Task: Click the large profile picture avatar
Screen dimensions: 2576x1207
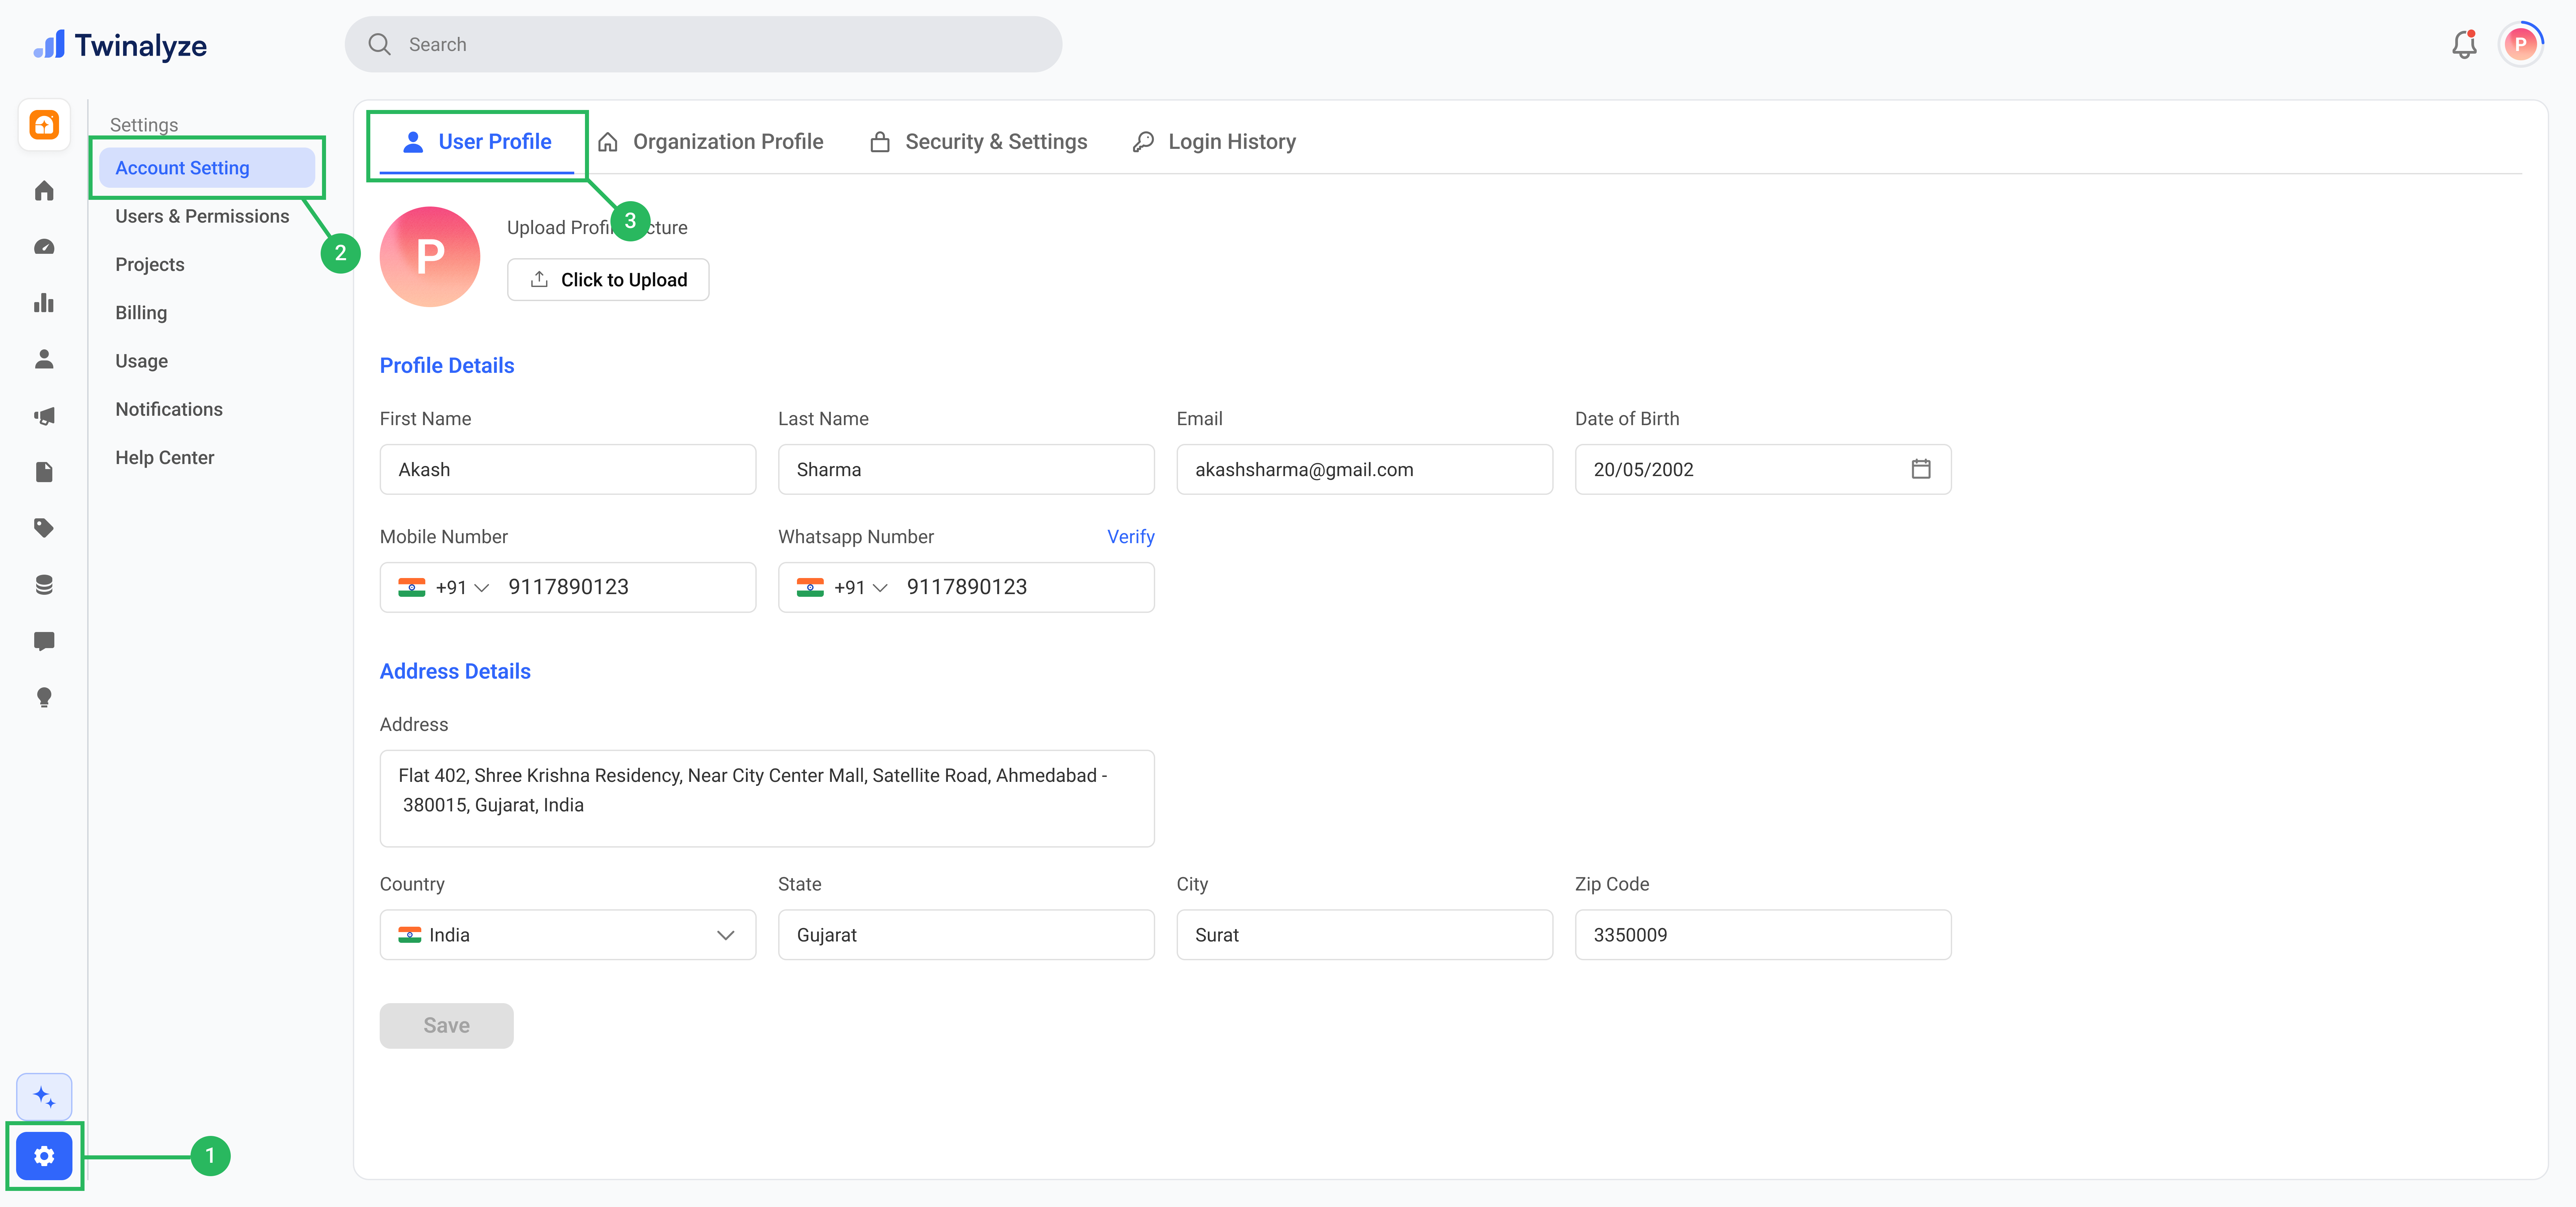Action: [430, 257]
